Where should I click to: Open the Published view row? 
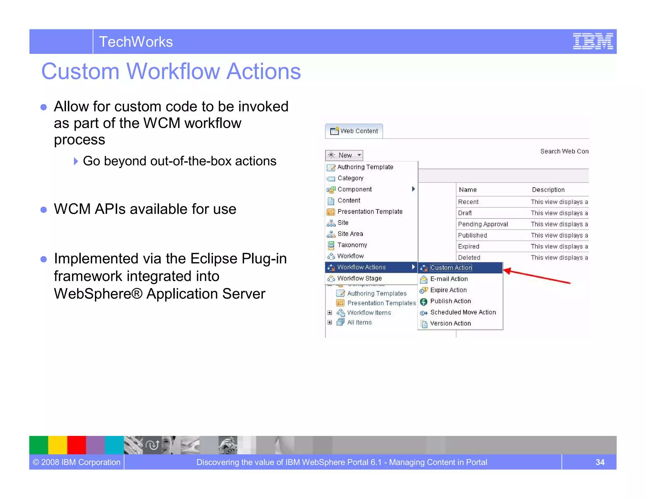click(x=523, y=235)
